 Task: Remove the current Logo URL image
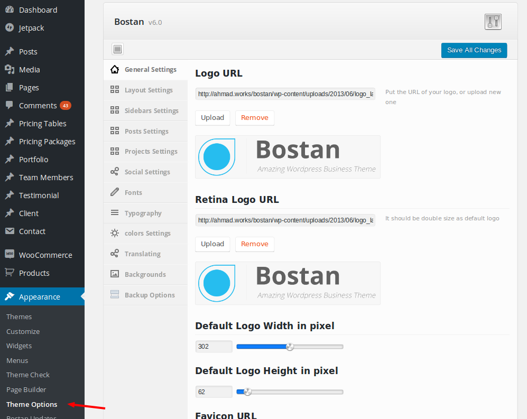pos(254,118)
